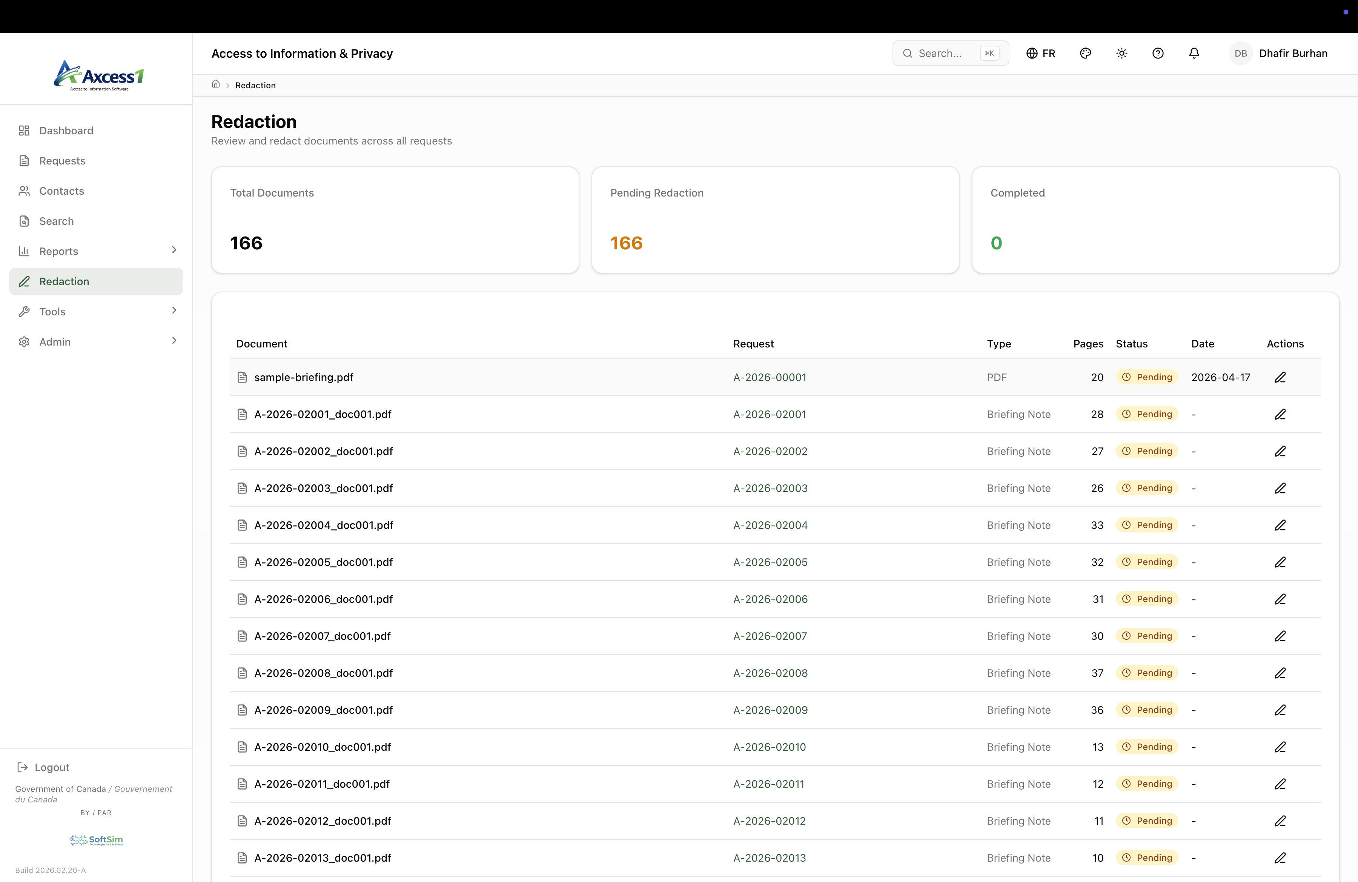This screenshot has width=1358, height=882.
Task: Toggle light mode with the sun icon
Action: pos(1121,53)
